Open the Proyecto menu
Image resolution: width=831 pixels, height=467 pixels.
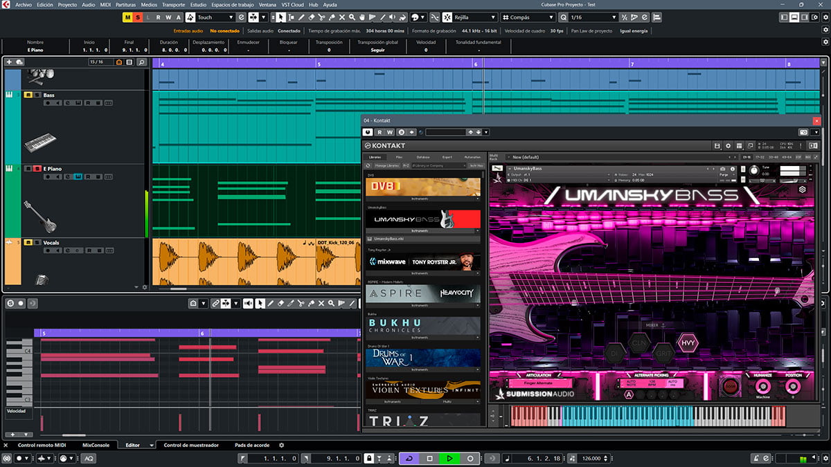pos(67,5)
